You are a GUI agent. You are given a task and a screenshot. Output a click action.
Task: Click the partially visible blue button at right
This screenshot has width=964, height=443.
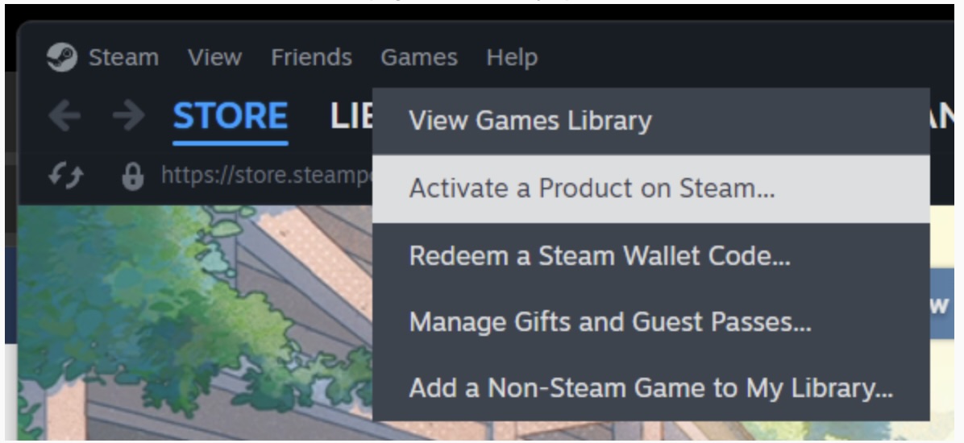coord(941,304)
